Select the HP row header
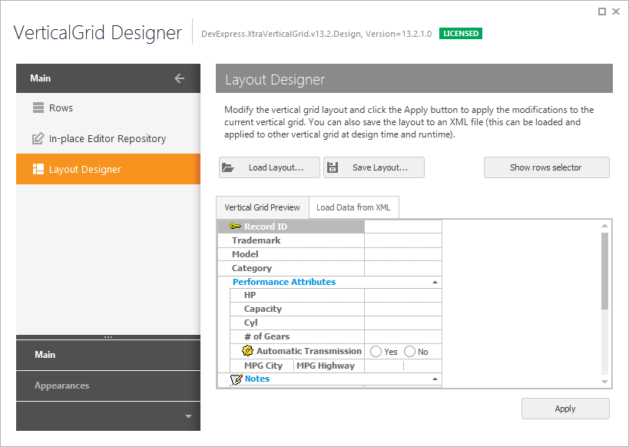This screenshot has height=447, width=629. click(x=297, y=295)
